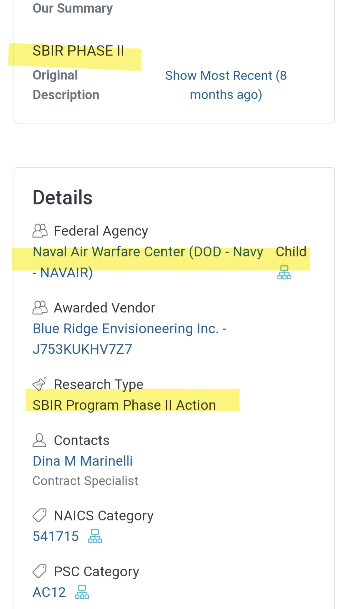Open hierarchy icon next to PSC AC12
This screenshot has width=346, height=609.
82,592
